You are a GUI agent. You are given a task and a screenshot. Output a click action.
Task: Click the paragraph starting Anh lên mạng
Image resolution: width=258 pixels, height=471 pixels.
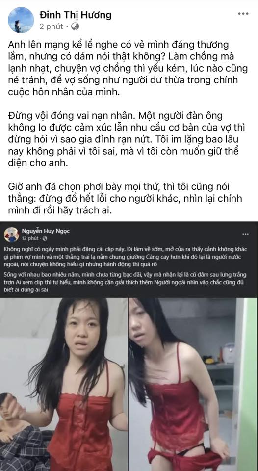pyautogui.click(x=127, y=69)
